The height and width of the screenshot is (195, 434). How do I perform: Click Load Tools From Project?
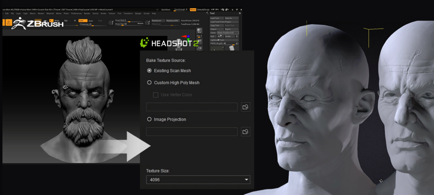click(224, 22)
